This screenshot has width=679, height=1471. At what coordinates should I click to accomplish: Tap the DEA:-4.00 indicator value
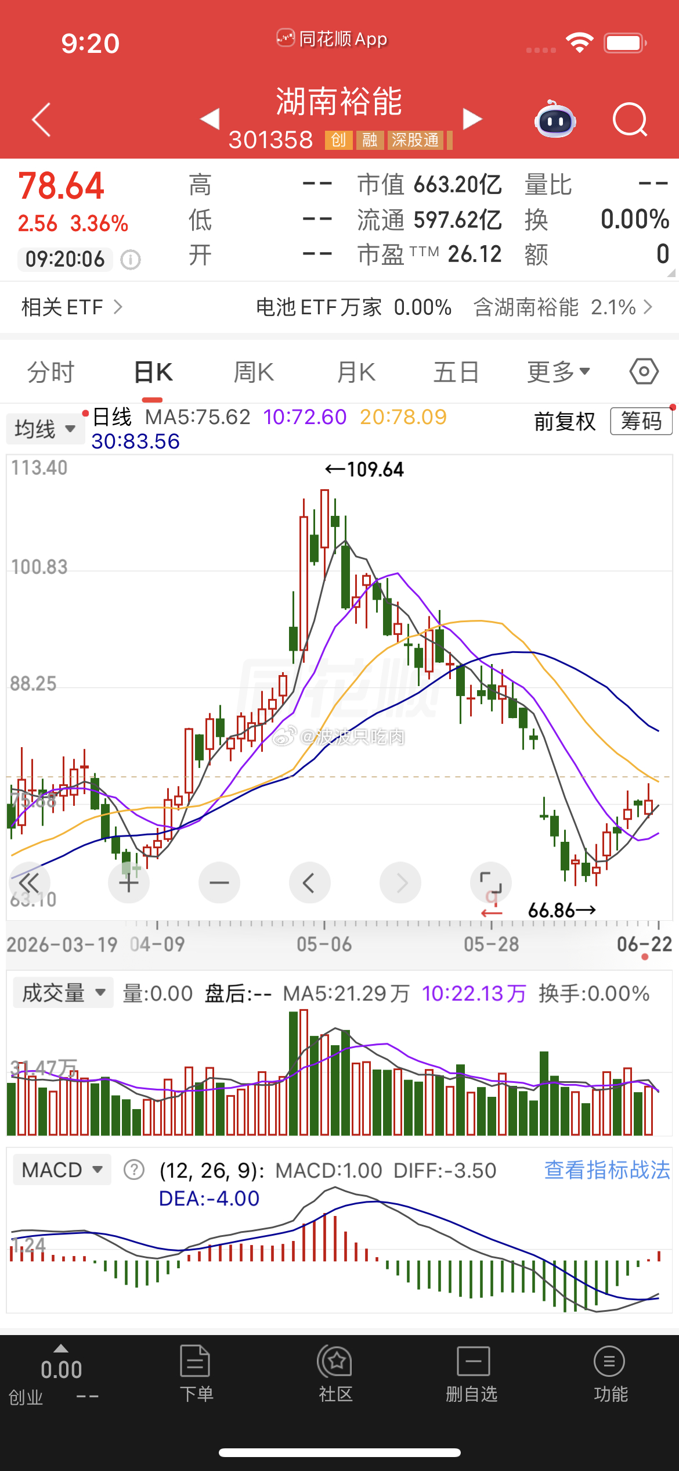click(209, 1199)
